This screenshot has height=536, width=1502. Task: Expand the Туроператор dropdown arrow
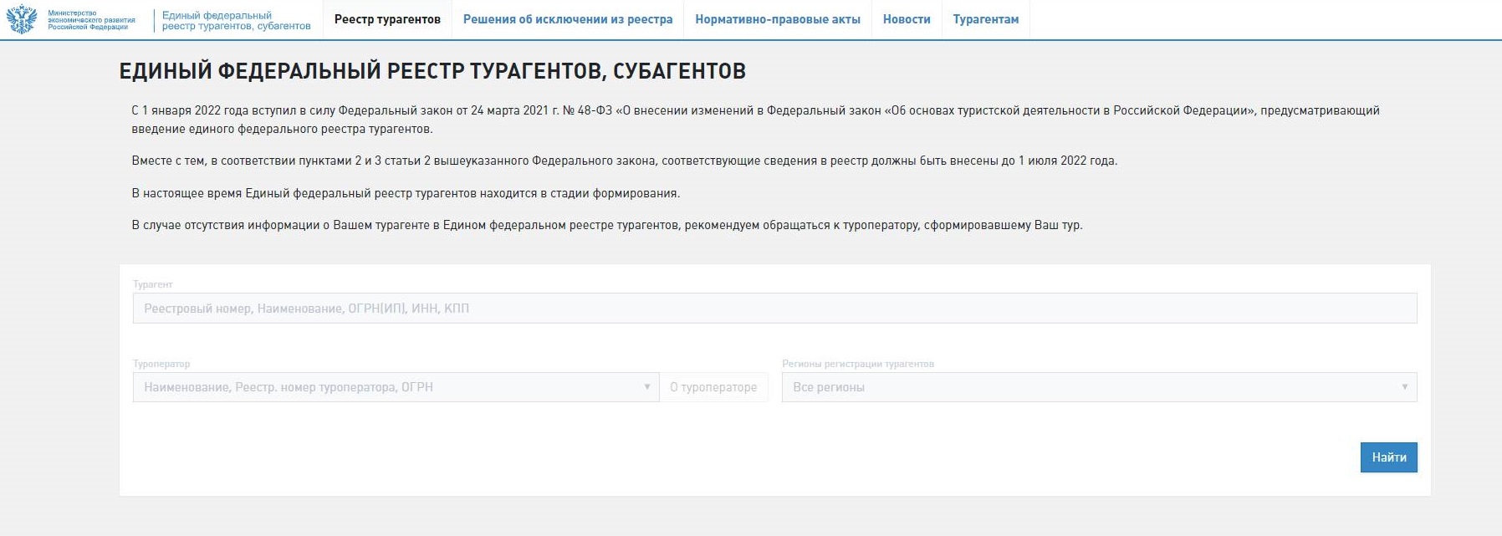[646, 387]
